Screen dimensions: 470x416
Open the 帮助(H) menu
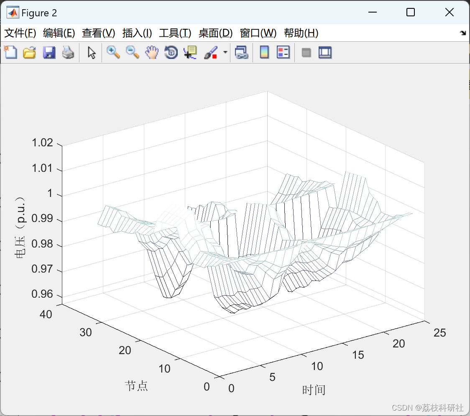[301, 33]
